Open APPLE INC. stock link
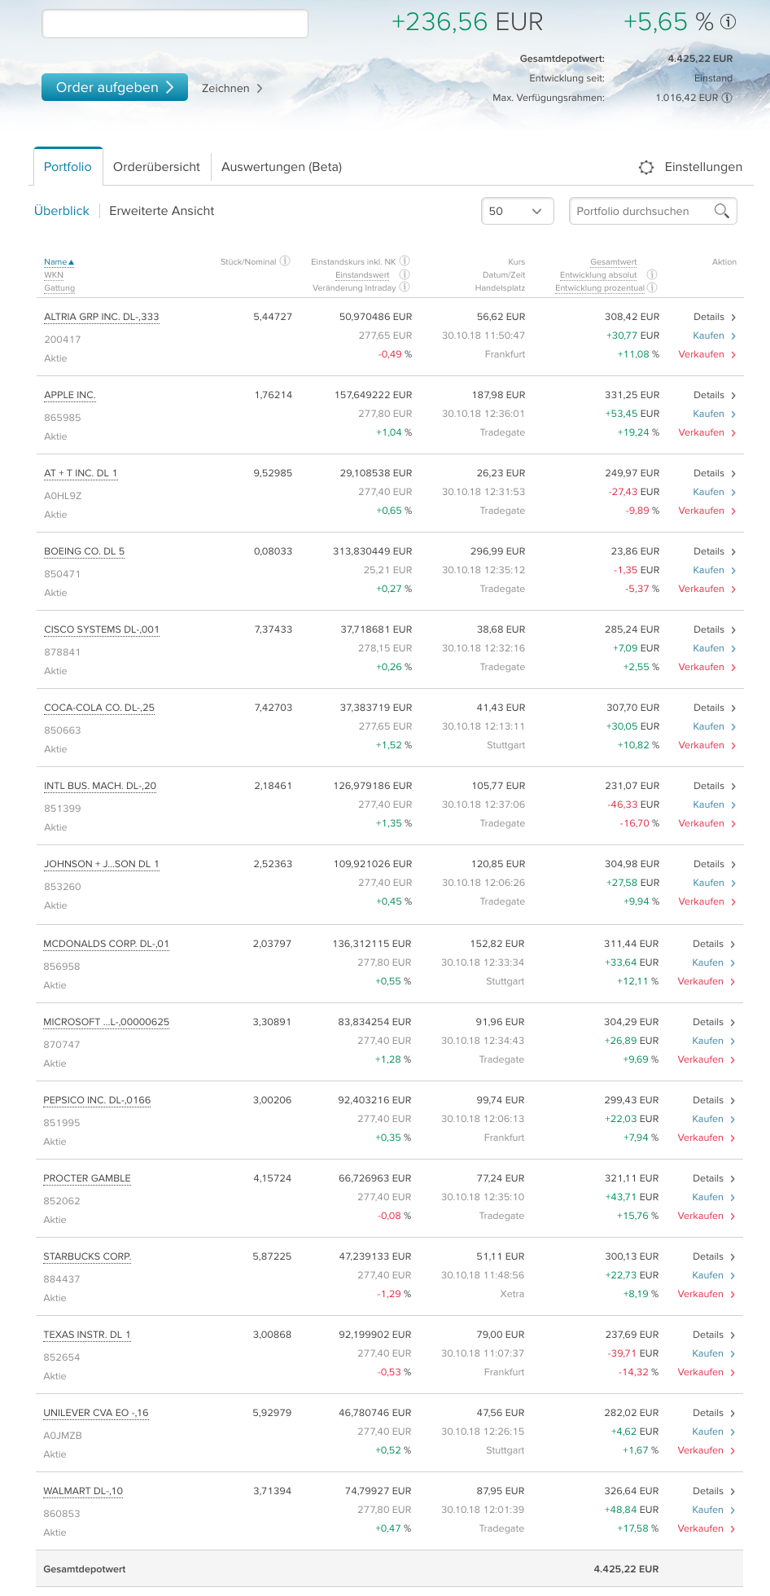This screenshot has width=770, height=1596. pyautogui.click(x=70, y=395)
